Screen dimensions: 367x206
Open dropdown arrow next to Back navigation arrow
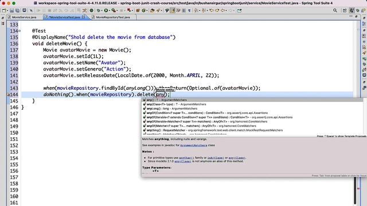226,11
